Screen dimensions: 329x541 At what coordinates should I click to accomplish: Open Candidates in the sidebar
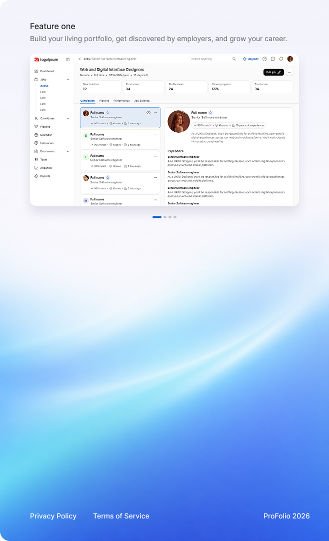click(x=47, y=118)
